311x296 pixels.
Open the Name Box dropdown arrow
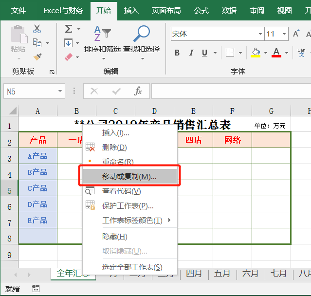pyautogui.click(x=60, y=91)
